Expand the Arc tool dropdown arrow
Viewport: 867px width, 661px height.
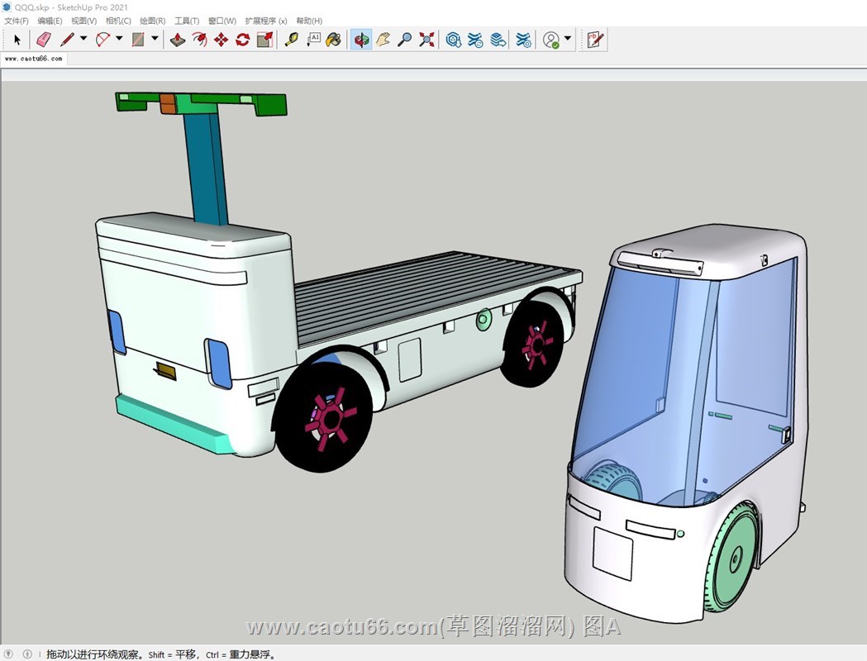119,39
